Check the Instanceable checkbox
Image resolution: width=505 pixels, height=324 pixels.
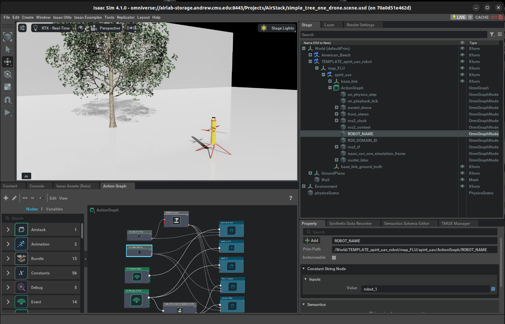tap(334, 258)
